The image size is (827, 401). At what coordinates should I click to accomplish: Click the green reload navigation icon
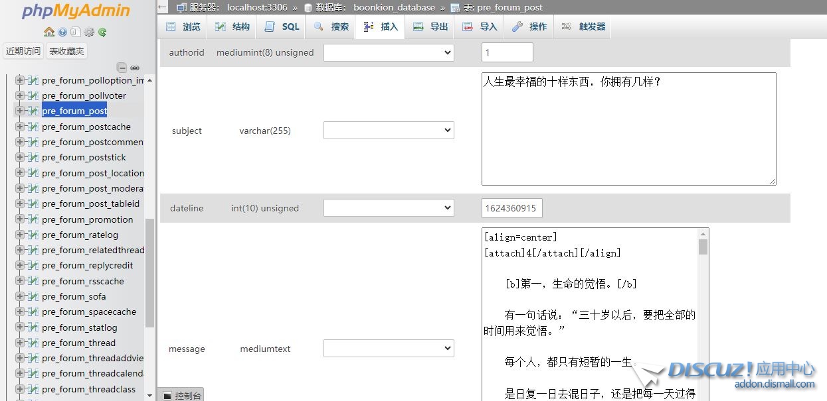pos(102,32)
